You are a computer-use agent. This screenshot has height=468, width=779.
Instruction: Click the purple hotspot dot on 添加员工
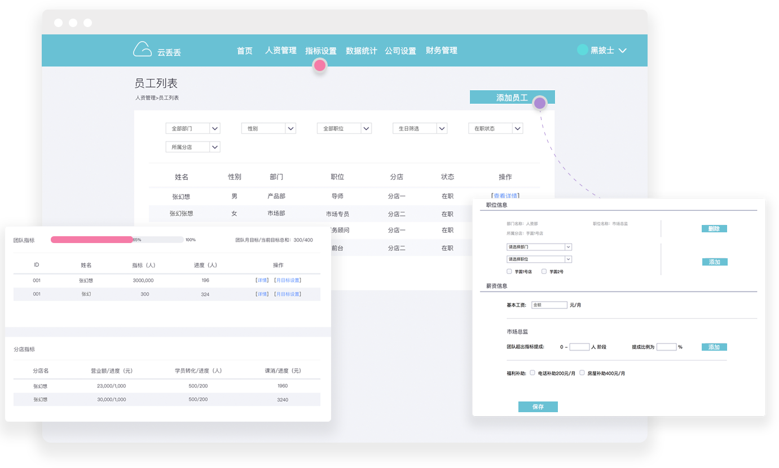point(540,103)
